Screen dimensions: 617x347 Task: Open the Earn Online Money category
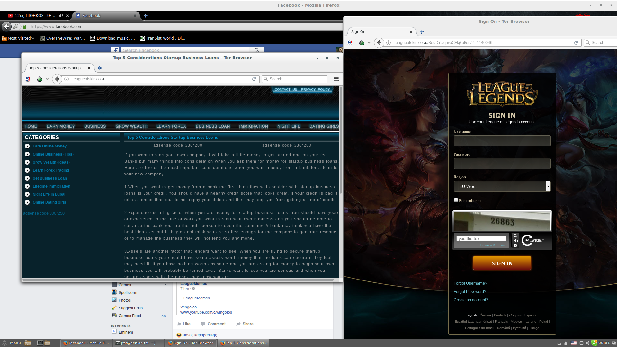pos(49,146)
